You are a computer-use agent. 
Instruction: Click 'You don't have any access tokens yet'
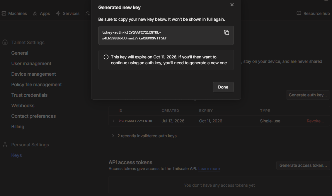click(219, 185)
